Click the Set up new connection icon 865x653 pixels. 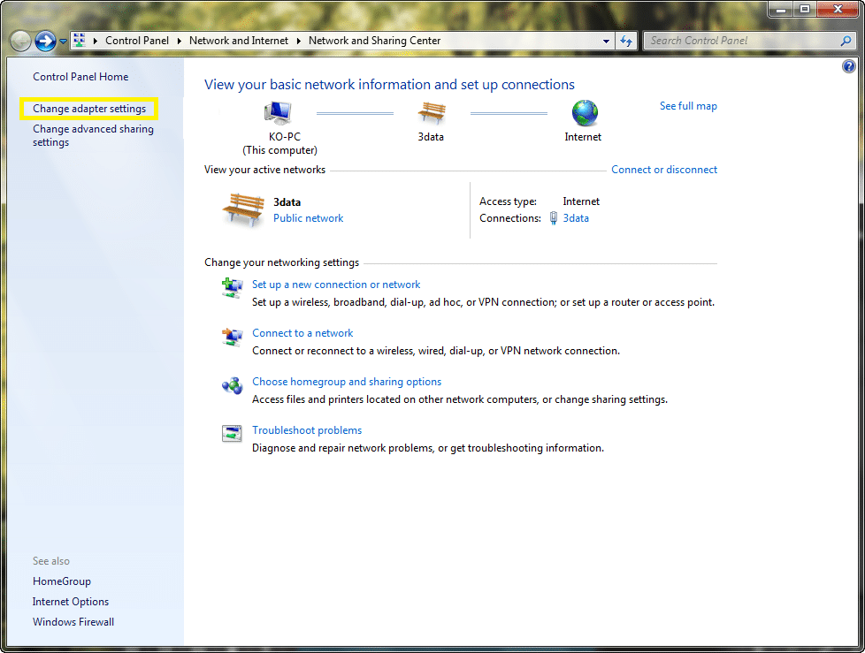(232, 287)
